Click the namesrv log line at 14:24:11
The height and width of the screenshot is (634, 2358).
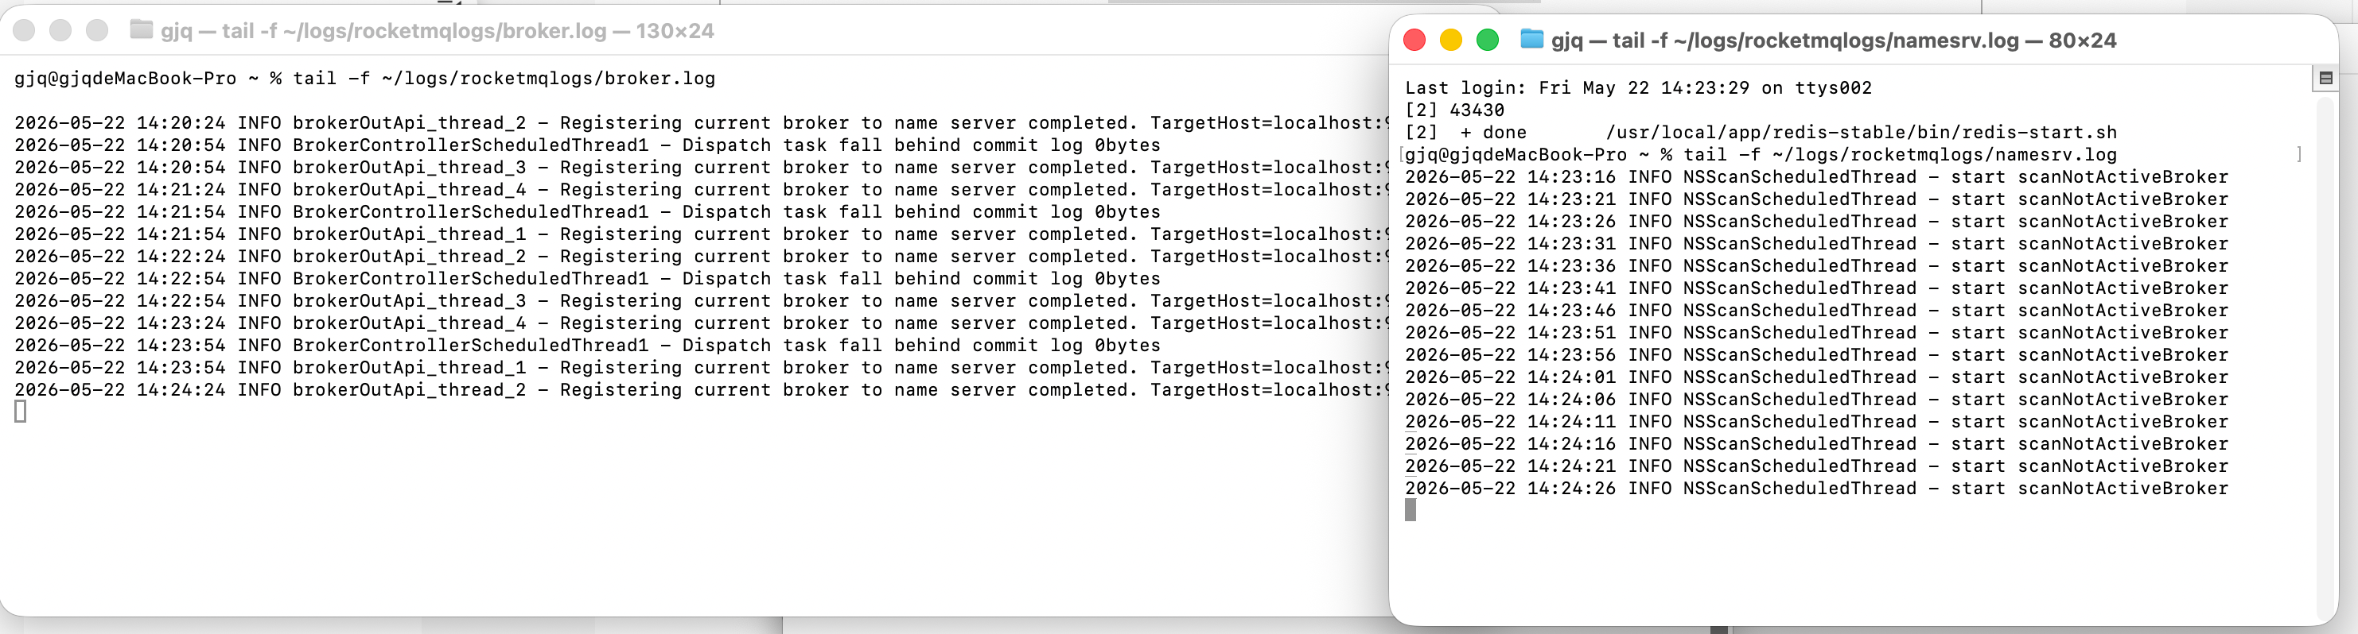1816,421
